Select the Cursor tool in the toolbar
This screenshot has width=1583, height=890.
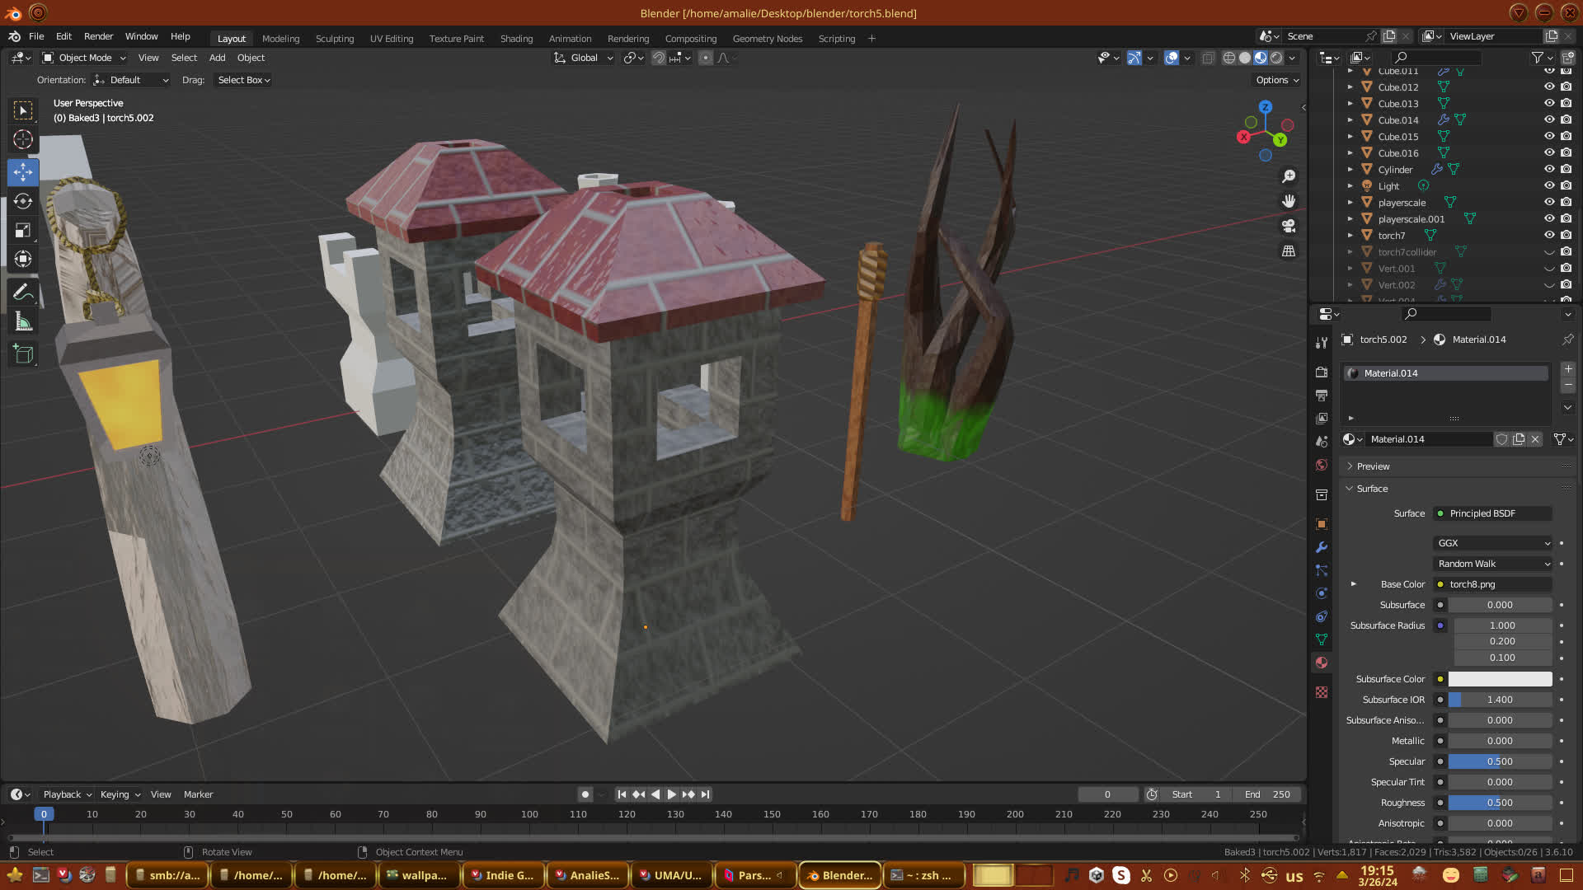(x=23, y=139)
